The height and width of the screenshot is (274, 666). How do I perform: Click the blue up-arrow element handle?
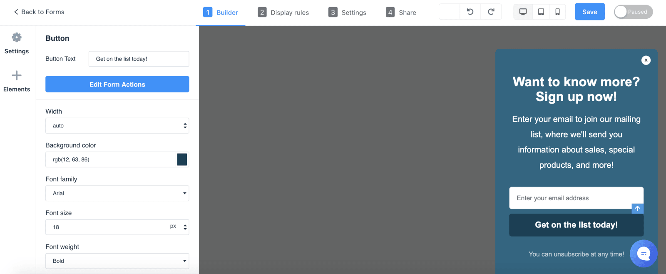637,208
